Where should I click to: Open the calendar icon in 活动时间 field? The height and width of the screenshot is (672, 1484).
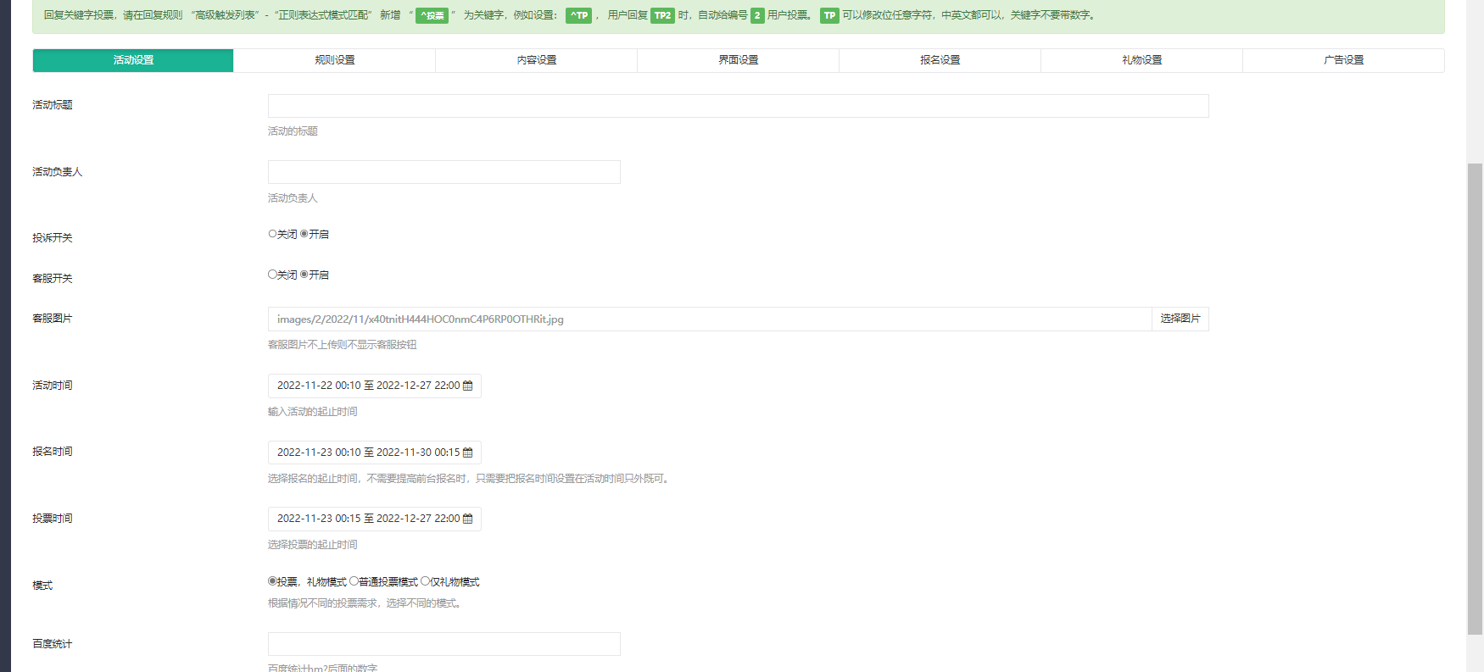(x=467, y=386)
